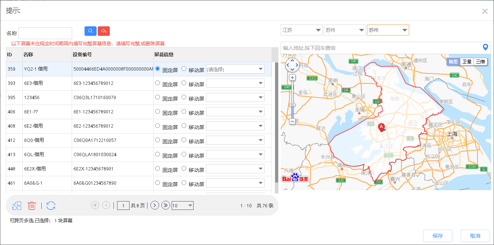Open the screen info dropdown for row 412
This screenshot has height=245, width=494.
pyautogui.click(x=235, y=140)
